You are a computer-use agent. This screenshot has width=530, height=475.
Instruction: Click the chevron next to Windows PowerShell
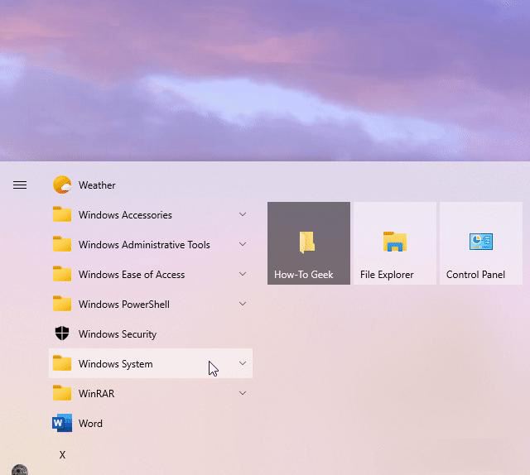click(243, 305)
